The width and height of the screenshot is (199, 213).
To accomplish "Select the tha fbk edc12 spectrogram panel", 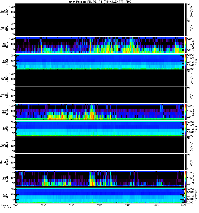I will click(x=100, y=45).
